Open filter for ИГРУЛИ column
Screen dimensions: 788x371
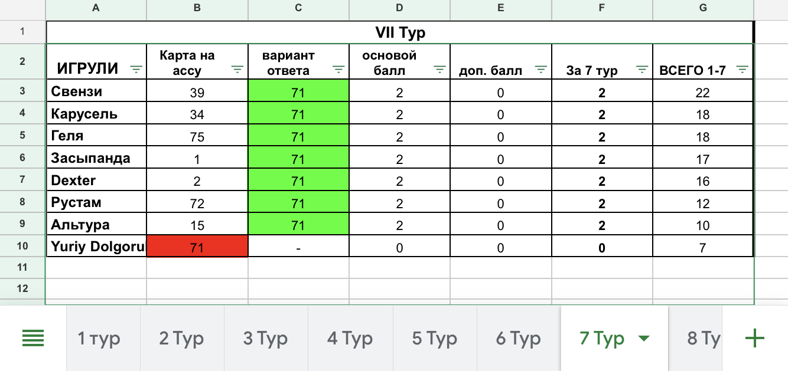point(136,70)
